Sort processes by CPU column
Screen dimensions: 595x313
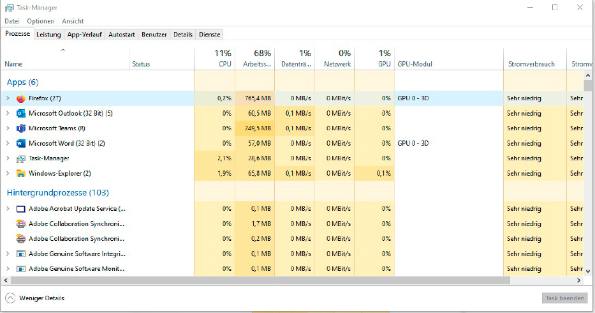(223, 65)
